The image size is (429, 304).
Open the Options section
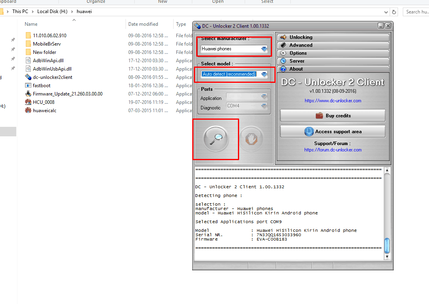tap(283, 53)
